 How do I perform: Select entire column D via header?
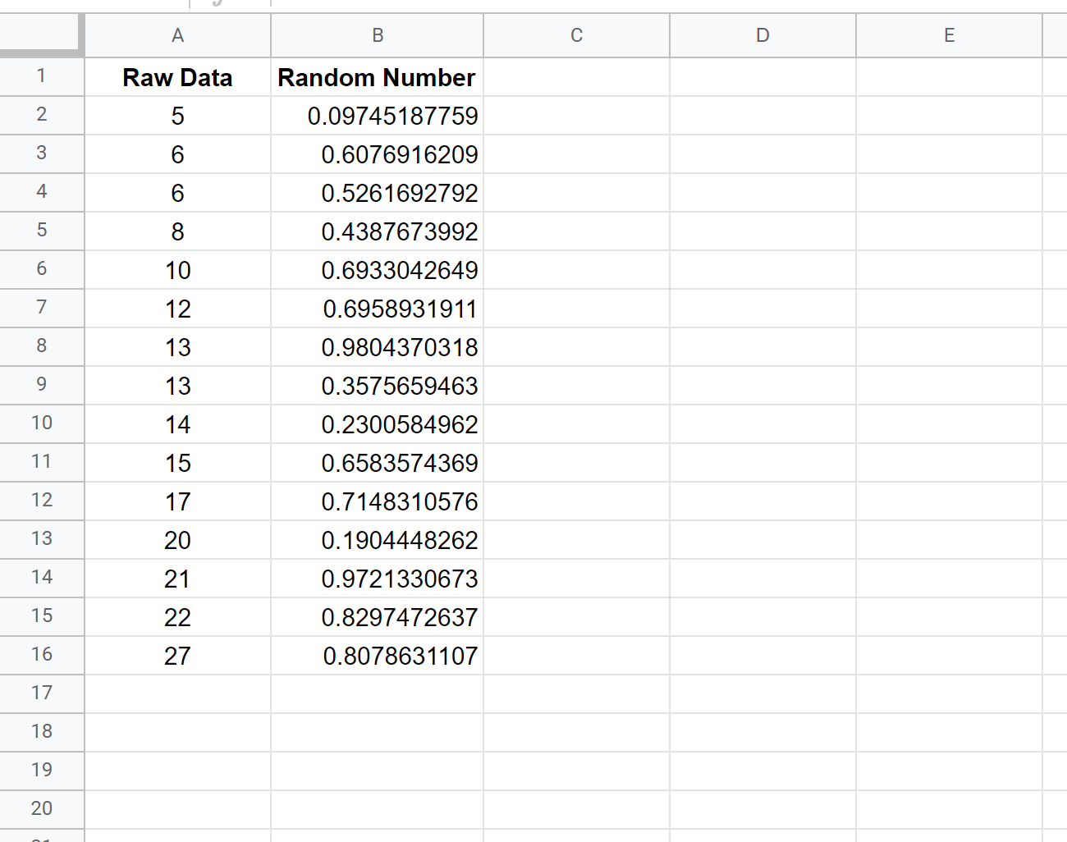[762, 35]
